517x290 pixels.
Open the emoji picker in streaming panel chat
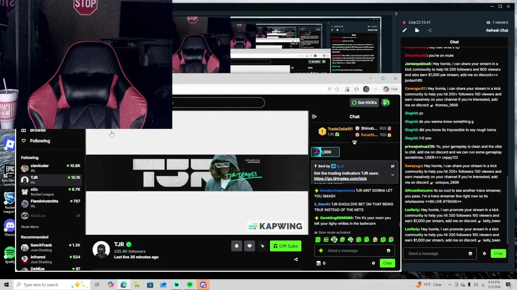point(470,253)
